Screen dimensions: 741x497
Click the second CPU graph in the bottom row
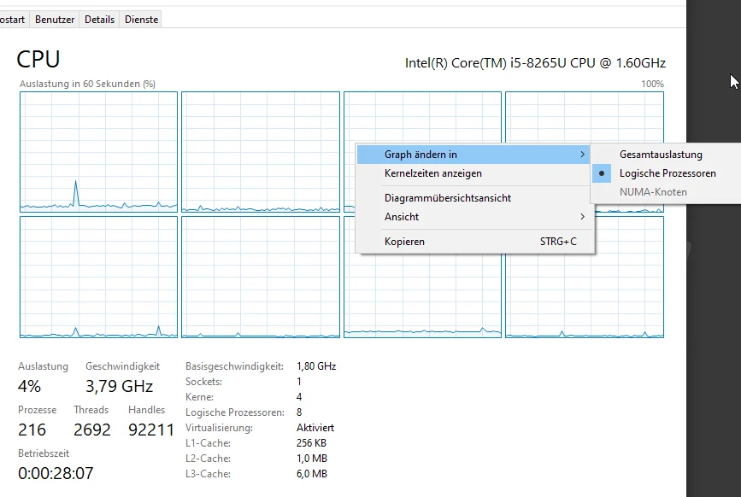pyautogui.click(x=261, y=277)
